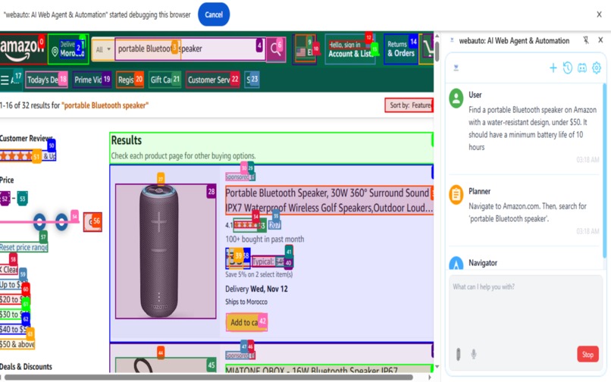The height and width of the screenshot is (382, 611).
Task: Open the purple speaker product image
Action: [x=165, y=251]
